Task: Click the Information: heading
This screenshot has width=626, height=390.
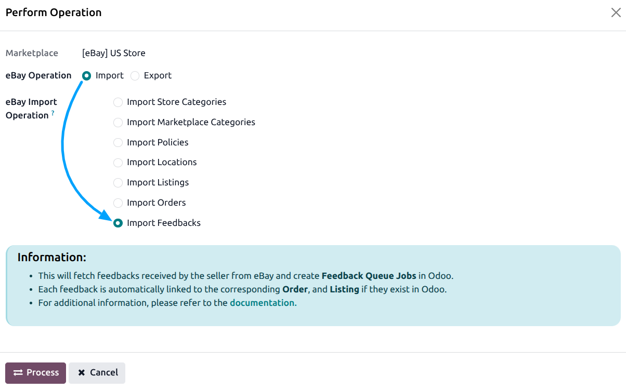Action: click(51, 257)
